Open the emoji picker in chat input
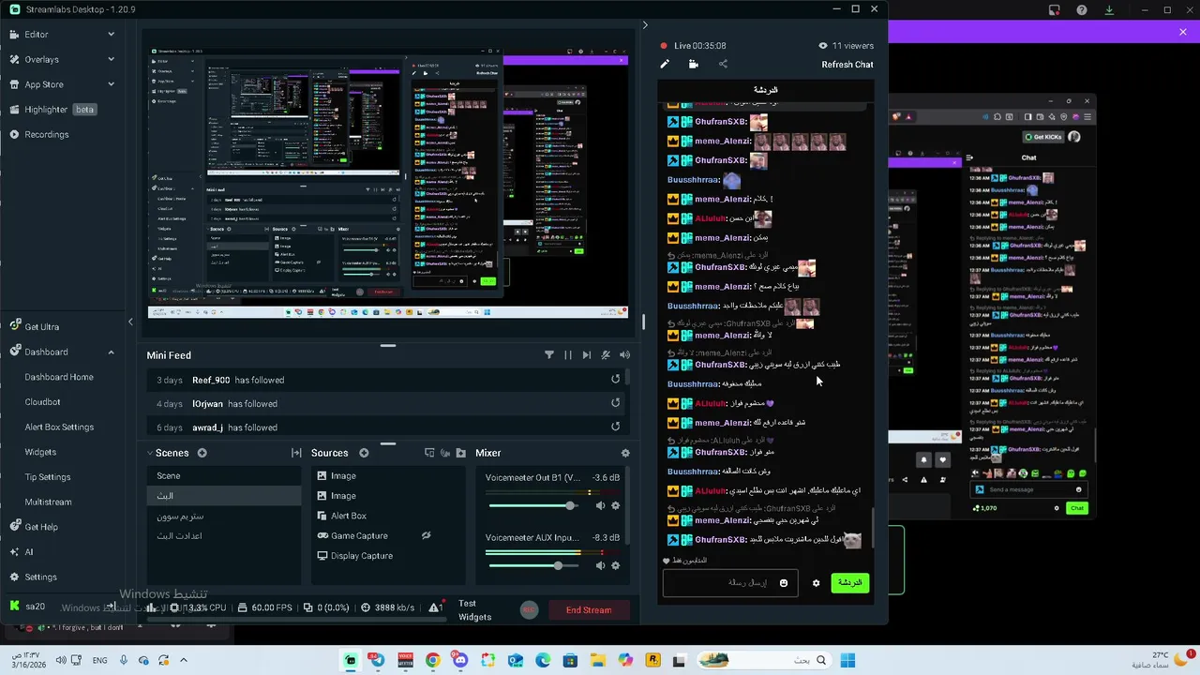The image size is (1200, 675). pyautogui.click(x=784, y=583)
